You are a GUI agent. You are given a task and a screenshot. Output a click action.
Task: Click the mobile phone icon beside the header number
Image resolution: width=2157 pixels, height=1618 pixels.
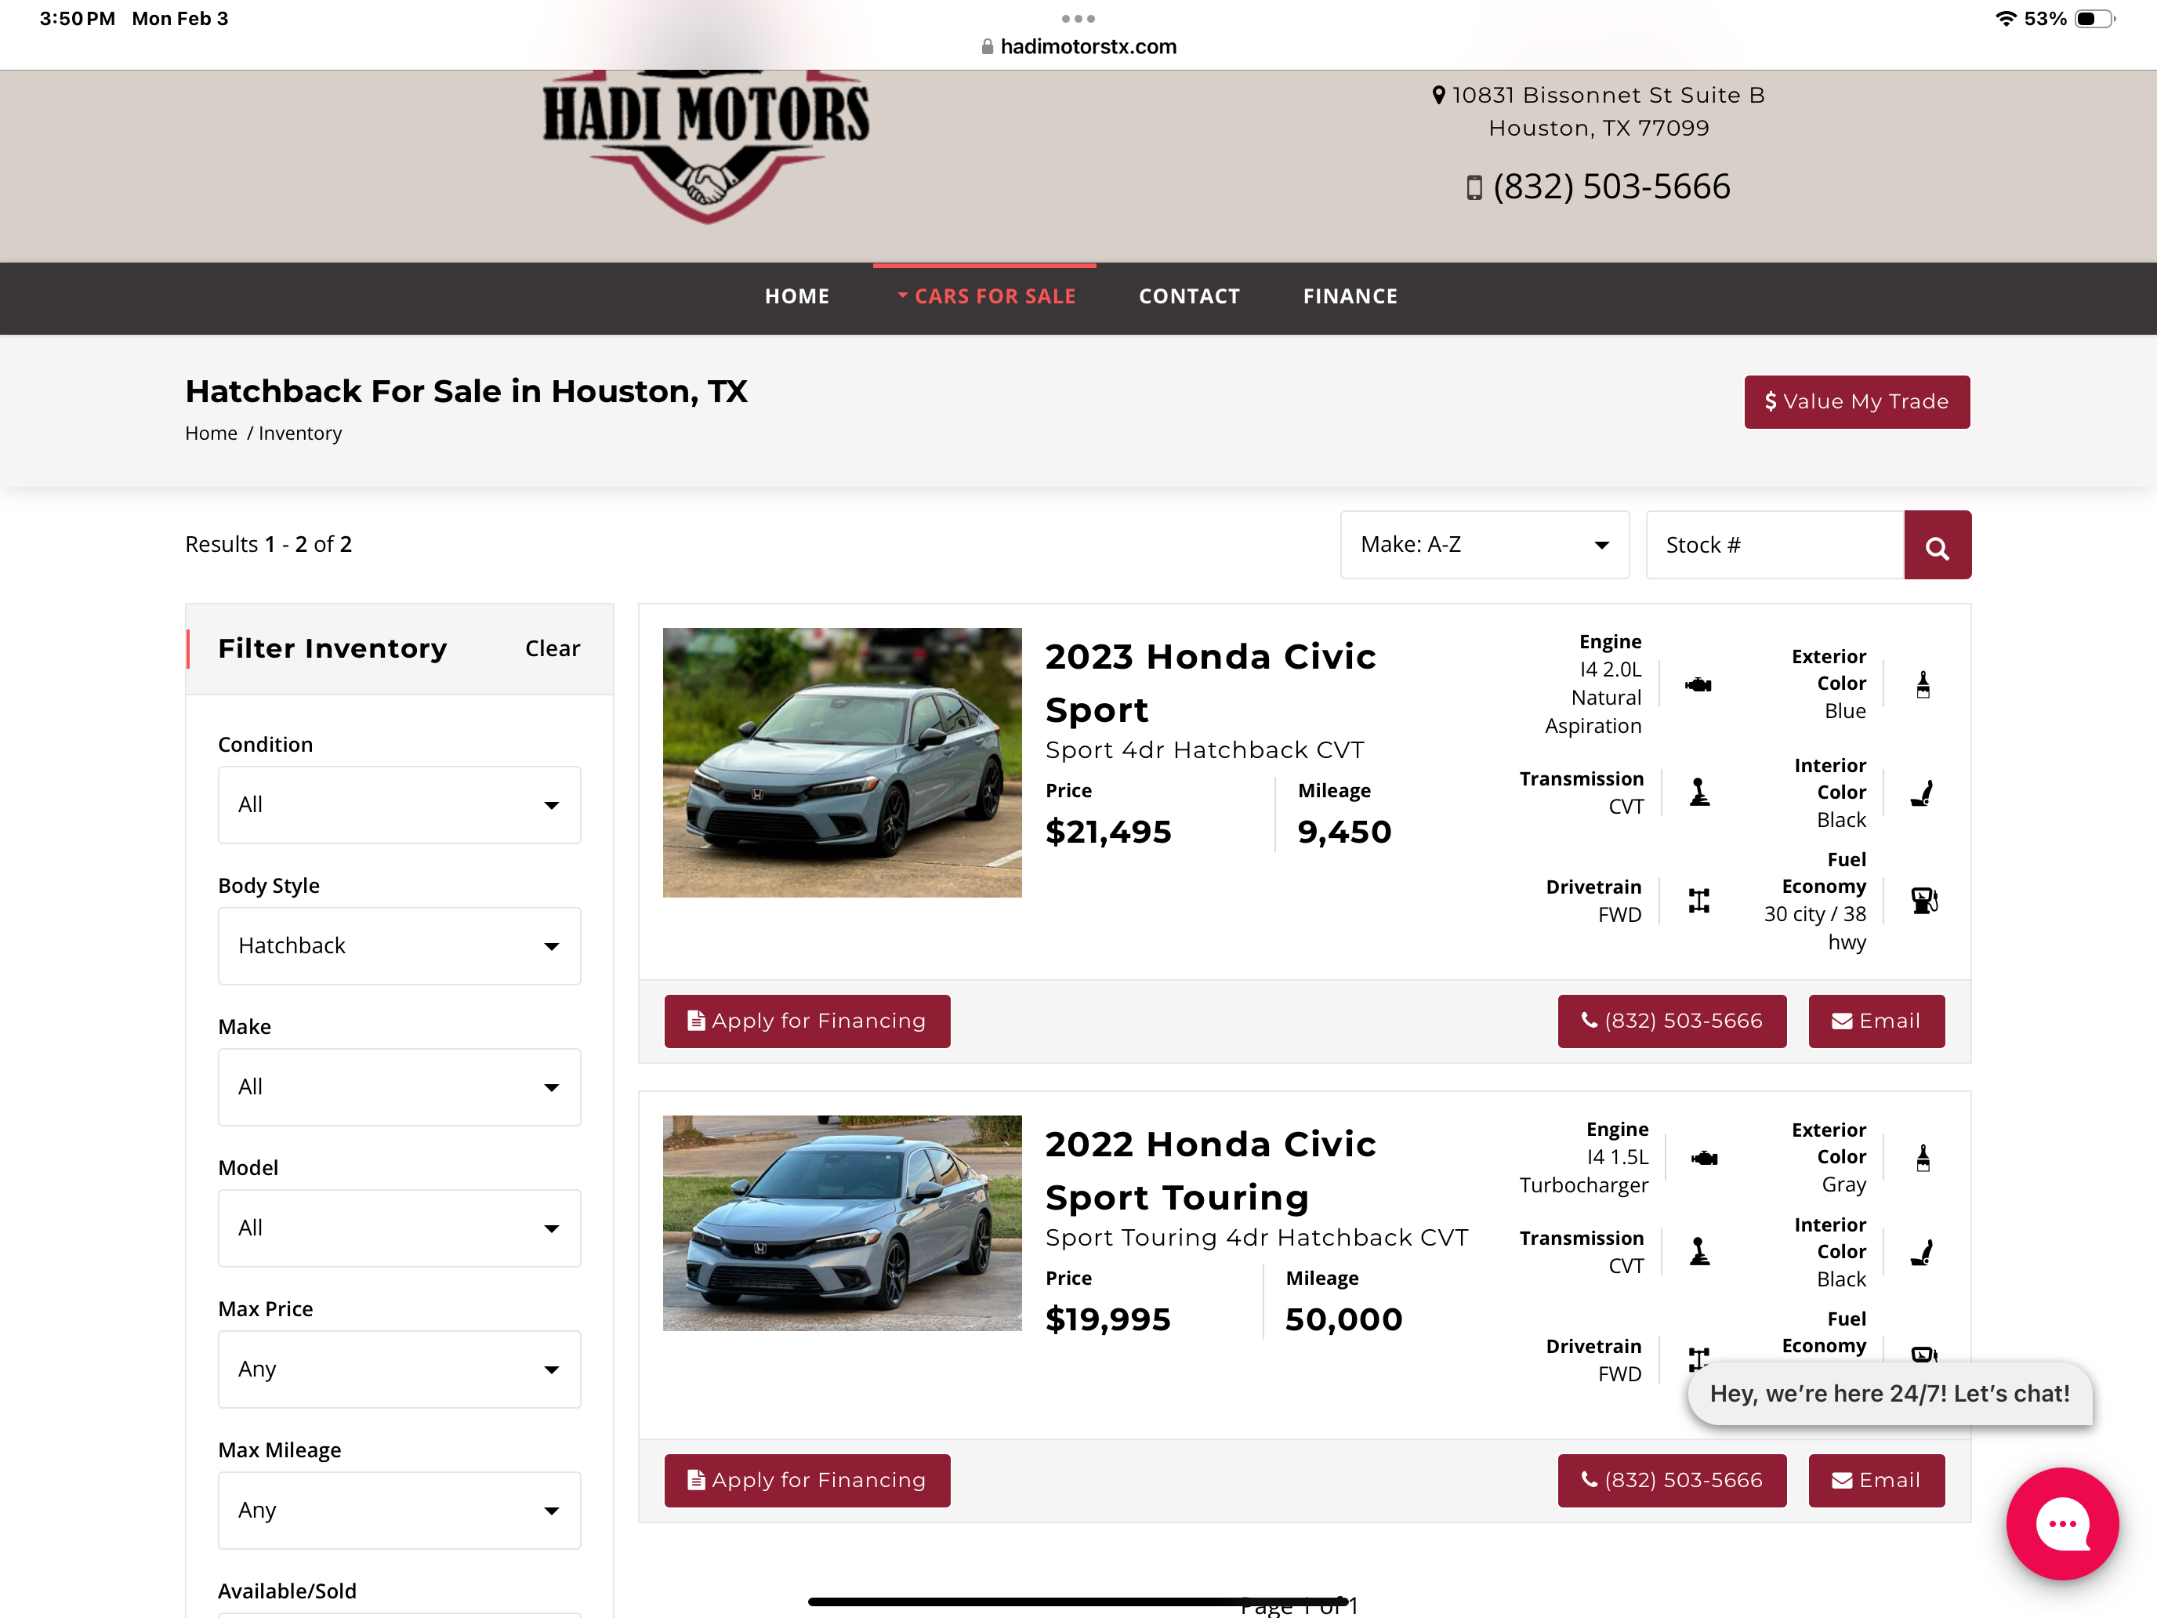point(1474,187)
